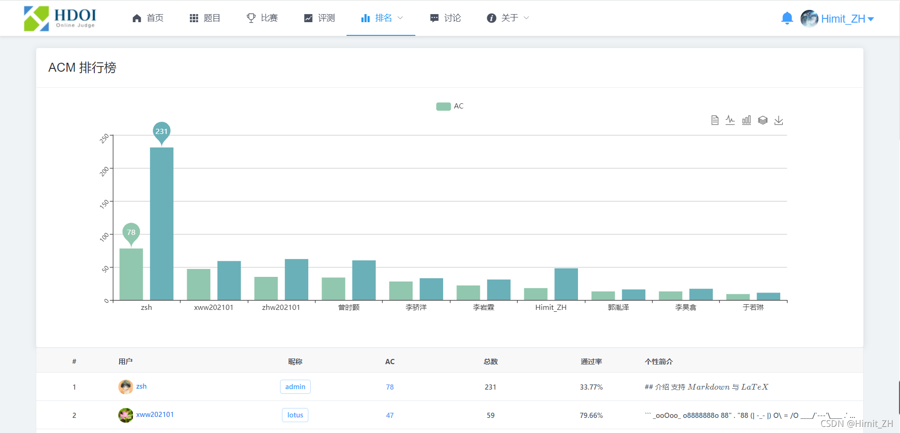Viewport: 900px width, 433px height.
Task: Download the chart as image
Action: (779, 120)
